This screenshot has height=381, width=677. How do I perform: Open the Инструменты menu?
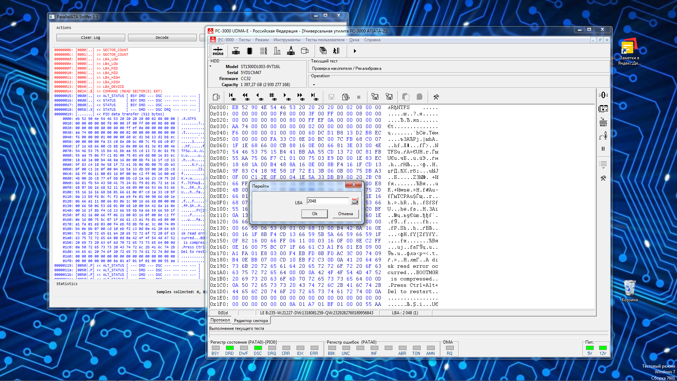pyautogui.click(x=287, y=40)
